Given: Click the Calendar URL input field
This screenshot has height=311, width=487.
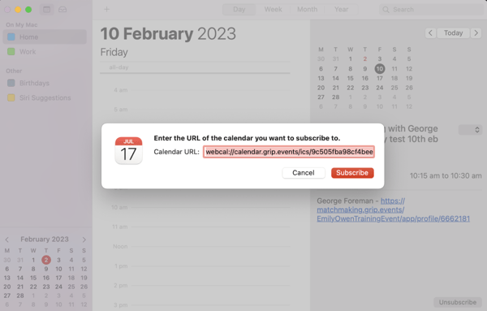Looking at the screenshot, I should point(289,152).
